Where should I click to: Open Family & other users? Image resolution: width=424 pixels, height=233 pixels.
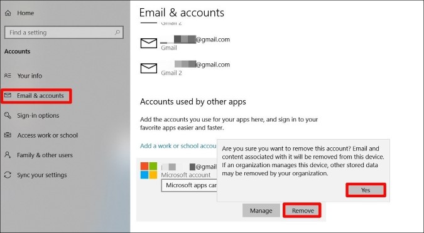45,155
